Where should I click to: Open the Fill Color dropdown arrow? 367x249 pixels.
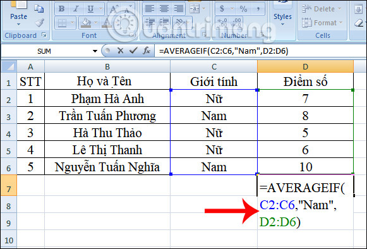click(96, 23)
